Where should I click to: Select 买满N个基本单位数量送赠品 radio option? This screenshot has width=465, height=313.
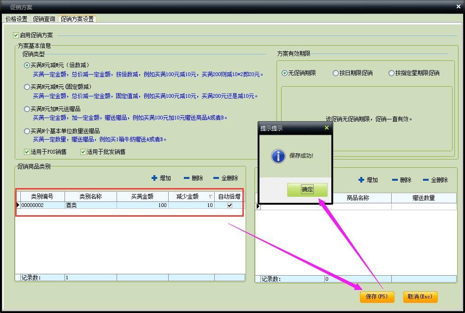(27, 131)
